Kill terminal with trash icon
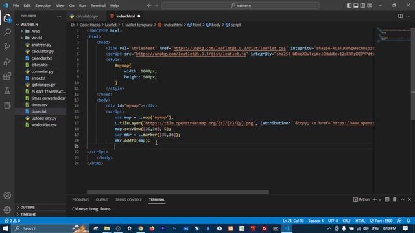Screen dimensions: 415x233 [395, 199]
